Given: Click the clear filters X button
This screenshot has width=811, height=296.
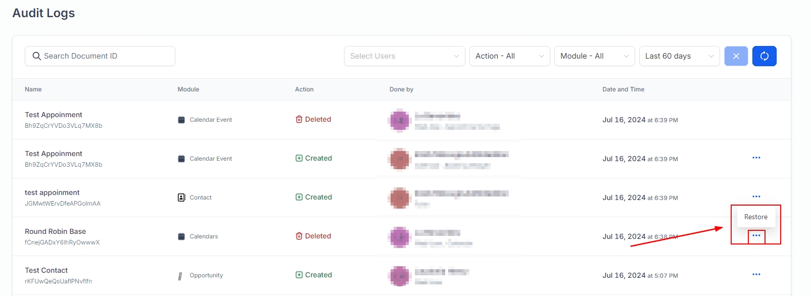Looking at the screenshot, I should 736,56.
